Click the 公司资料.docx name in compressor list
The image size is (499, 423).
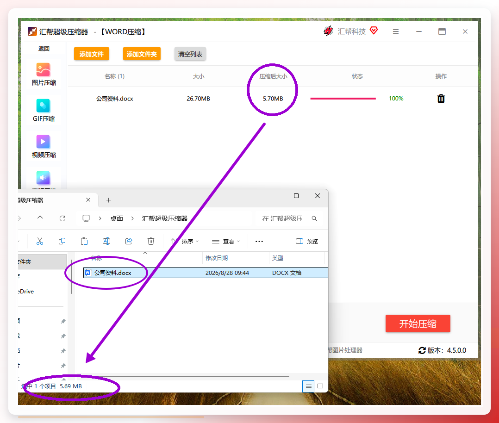[x=115, y=99]
